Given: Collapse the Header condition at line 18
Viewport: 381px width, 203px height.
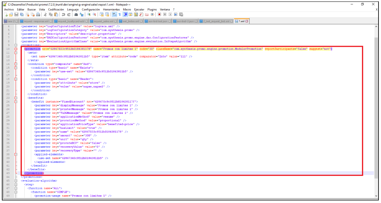Looking at the screenshot, I should [16, 79].
